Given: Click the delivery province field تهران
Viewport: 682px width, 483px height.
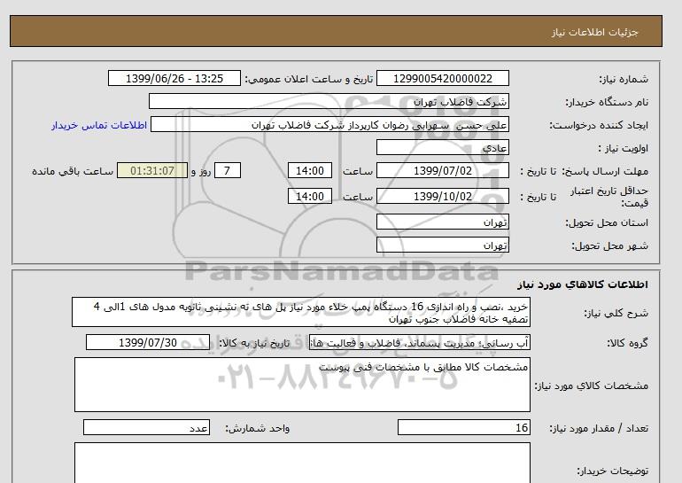Looking at the screenshot, I should click(x=442, y=222).
